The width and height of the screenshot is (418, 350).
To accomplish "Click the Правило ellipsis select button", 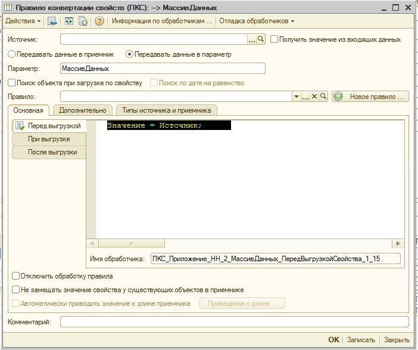I will (x=305, y=97).
